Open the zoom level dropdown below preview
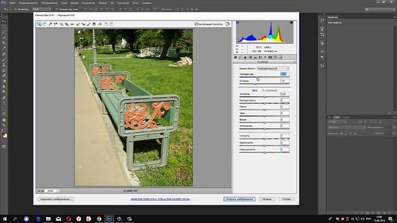 pos(58,191)
